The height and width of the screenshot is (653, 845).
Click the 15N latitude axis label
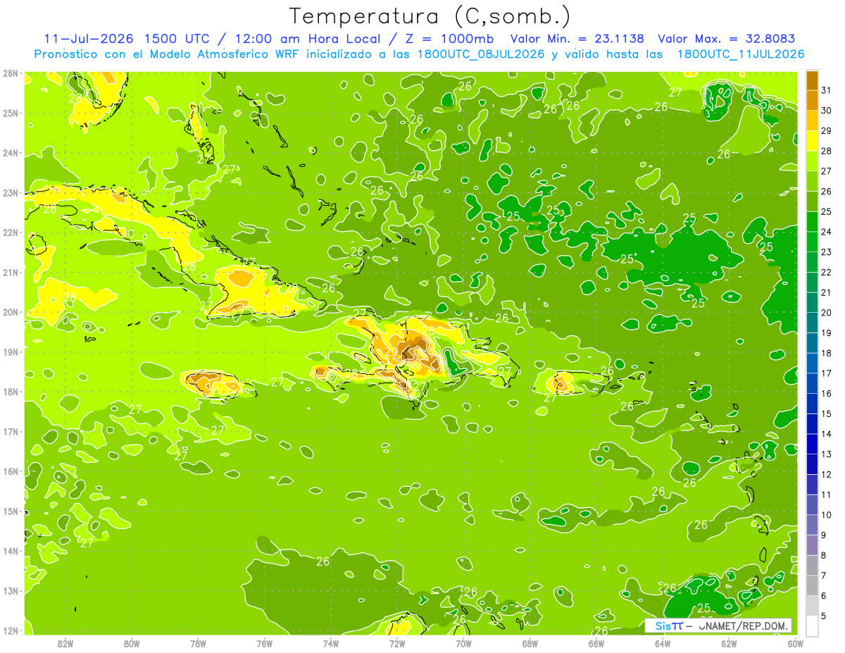(x=11, y=511)
